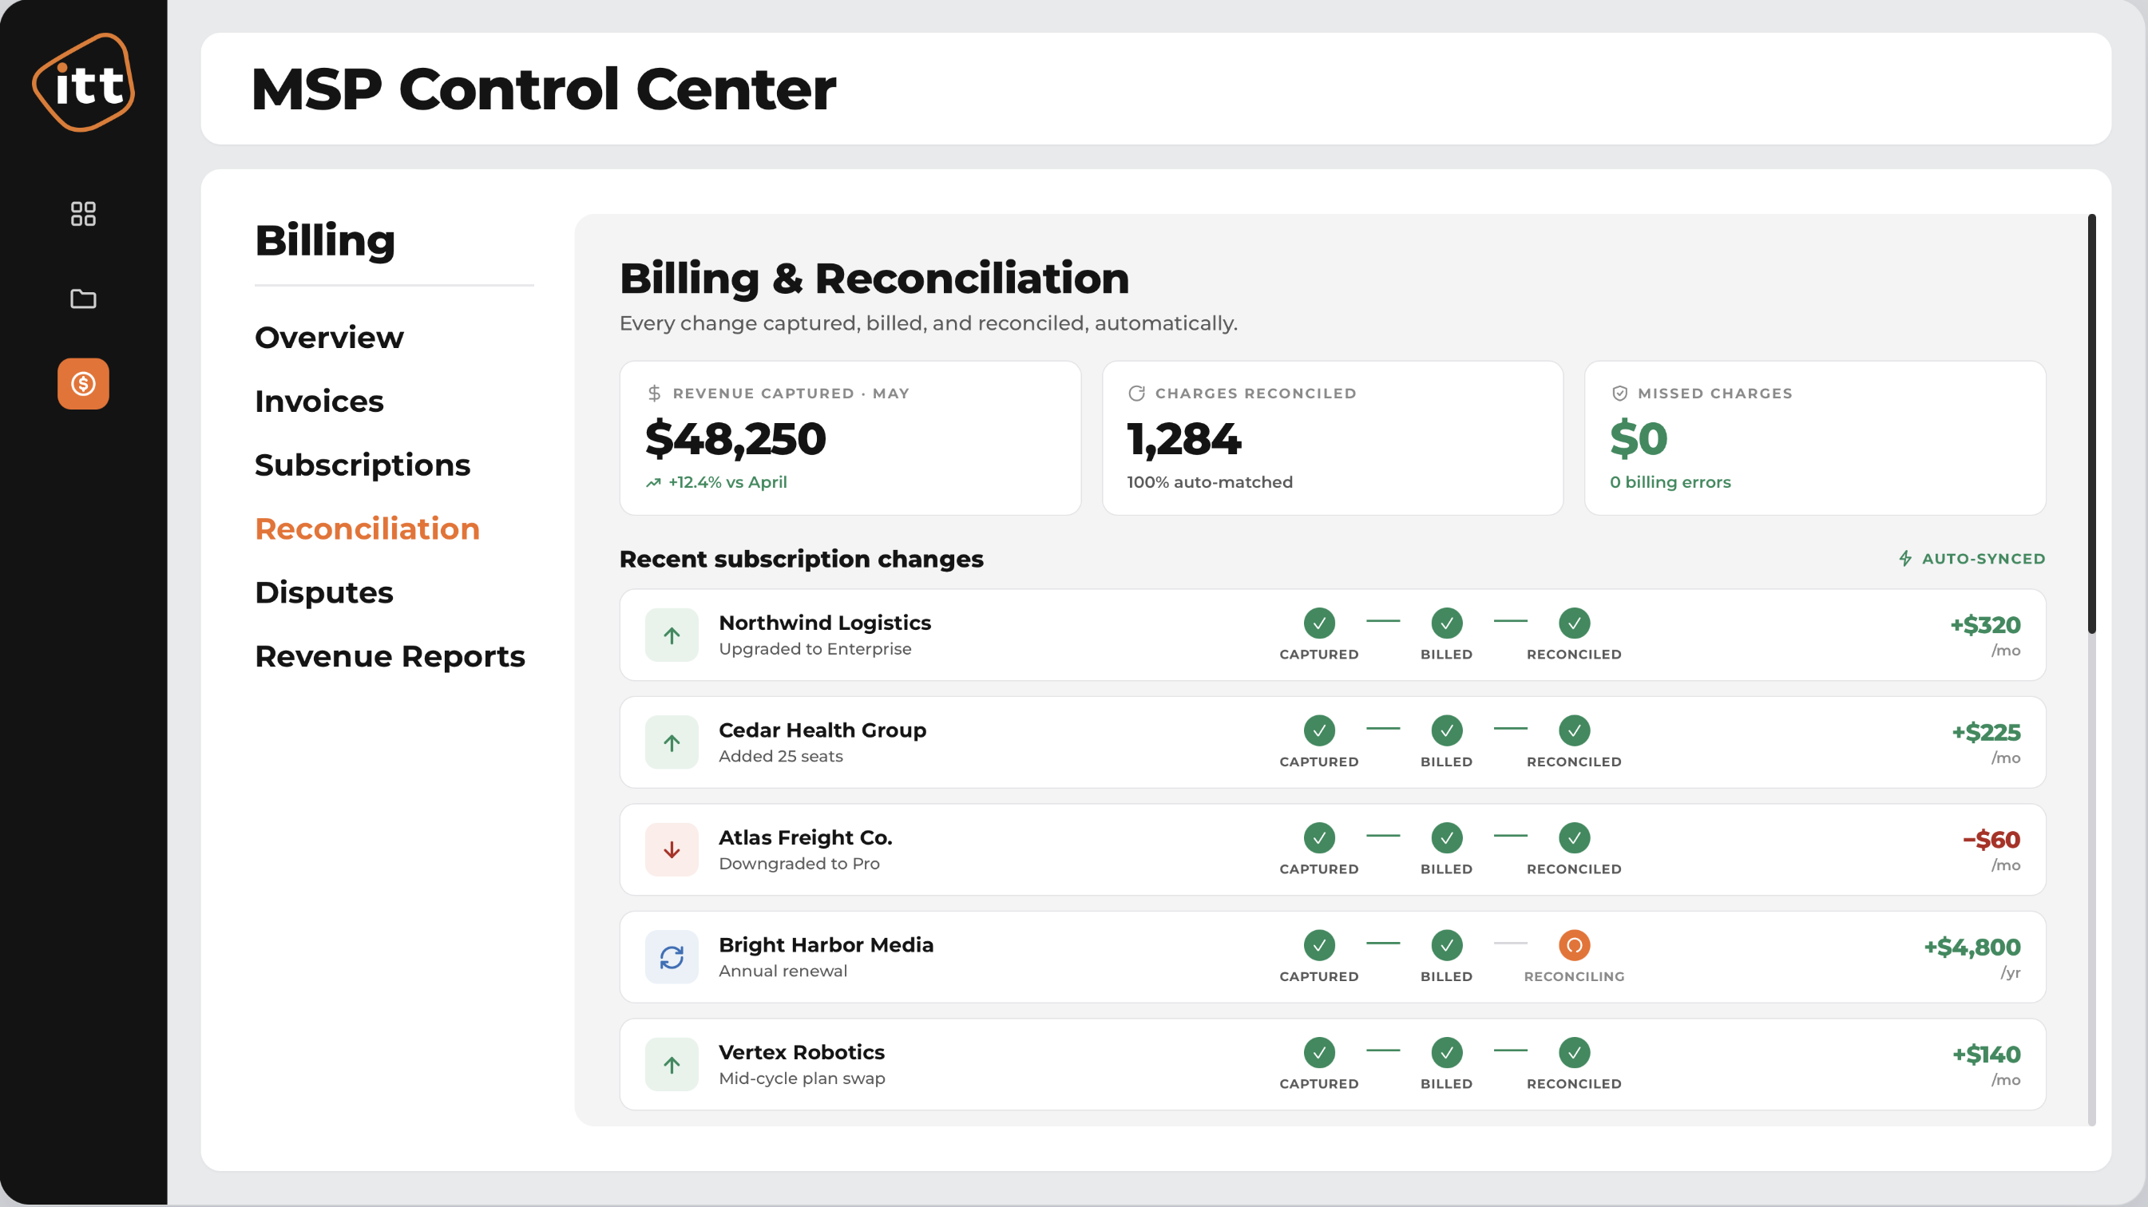Viewport: 2148px width, 1207px height.
Task: Click the Missed Charges card
Action: (1815, 438)
